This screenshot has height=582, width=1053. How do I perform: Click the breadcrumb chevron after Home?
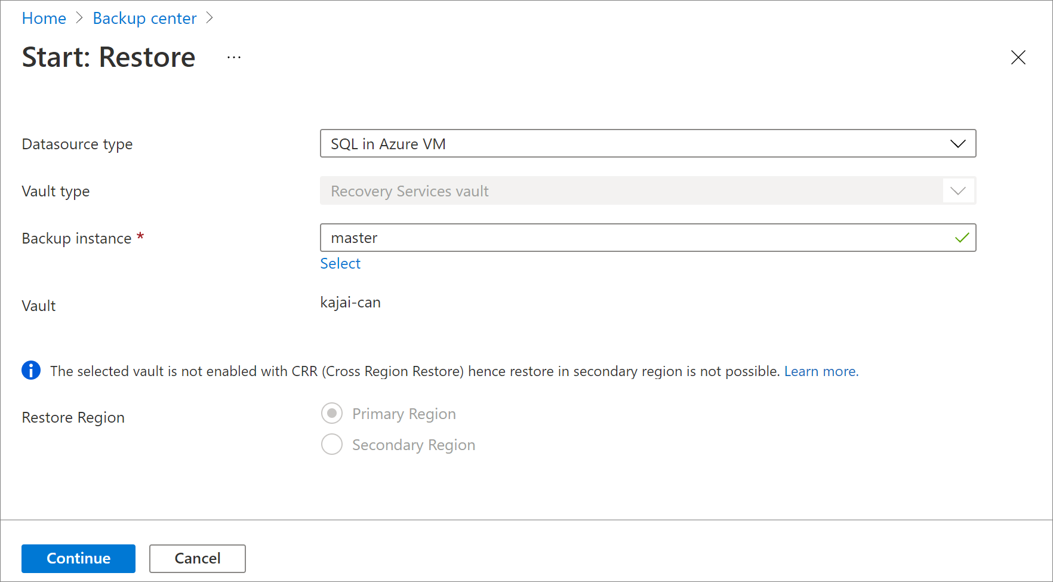79,19
